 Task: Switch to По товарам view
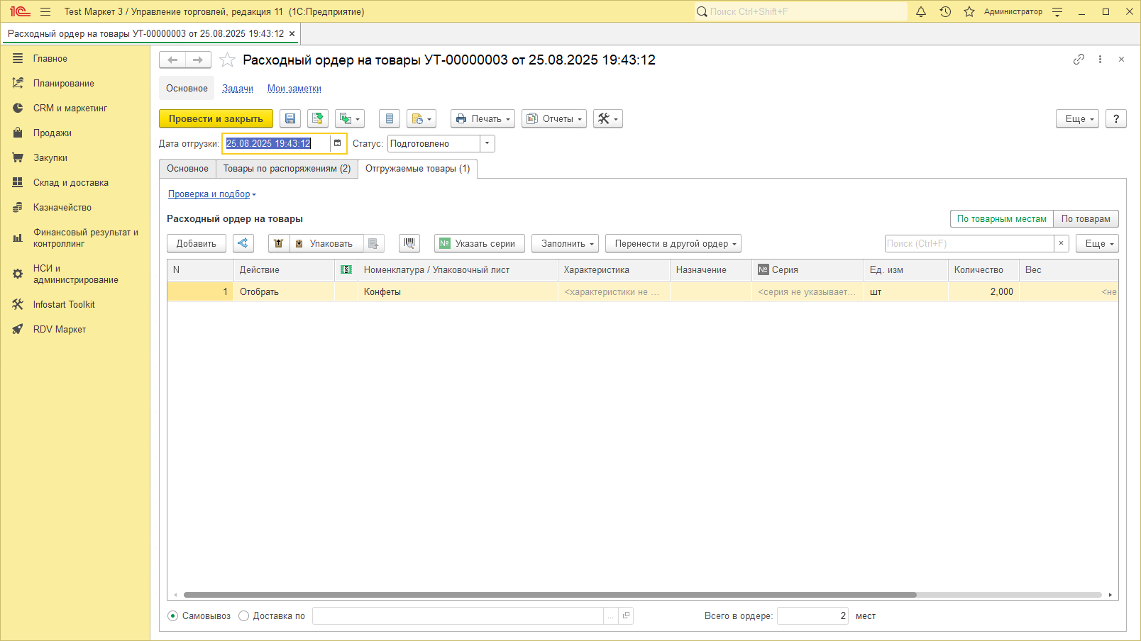click(1086, 219)
